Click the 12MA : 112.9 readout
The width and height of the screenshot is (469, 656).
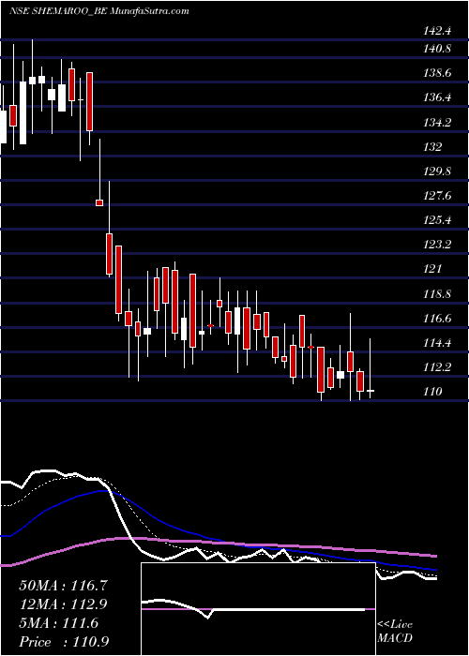(63, 604)
